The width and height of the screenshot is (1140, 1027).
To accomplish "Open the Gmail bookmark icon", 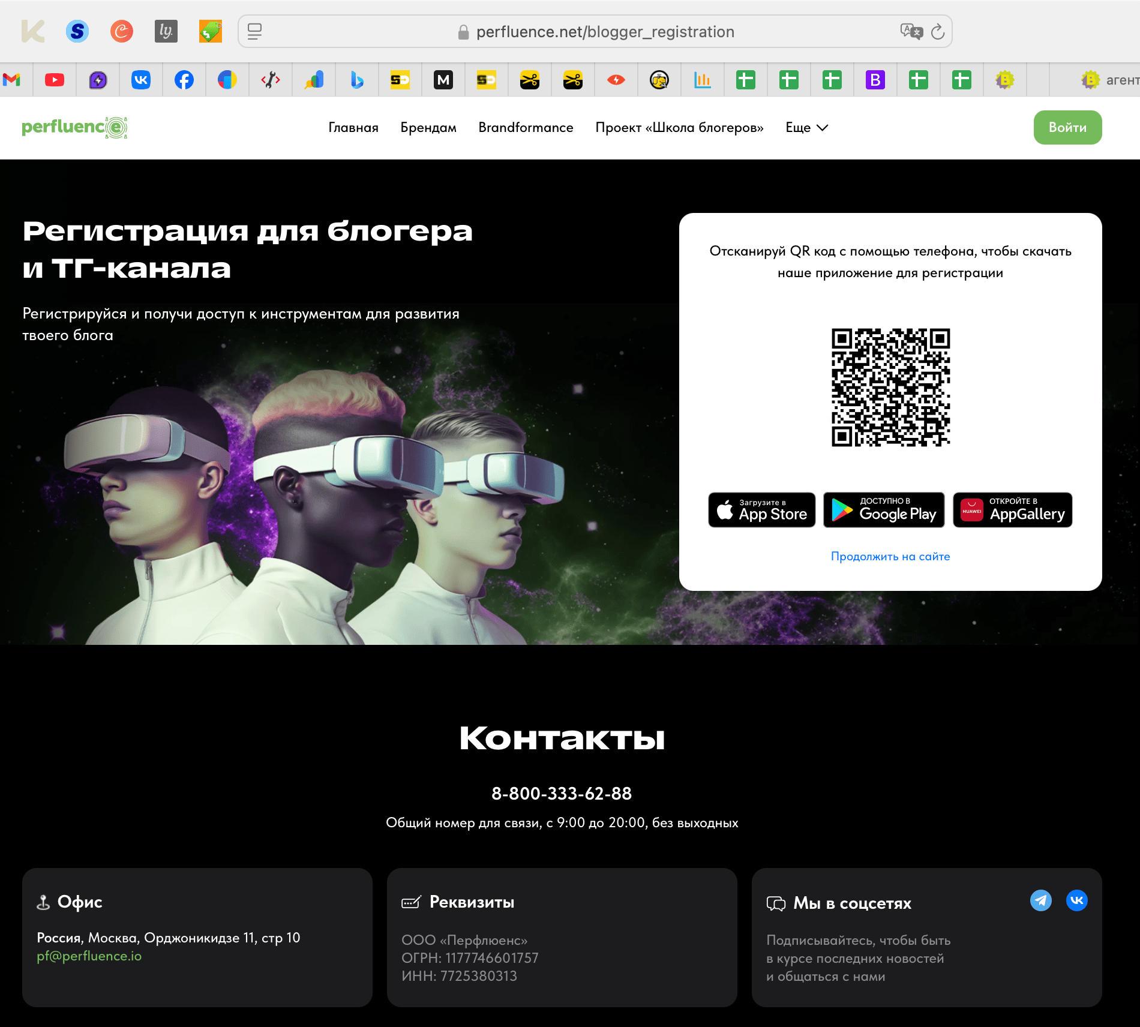I will point(11,80).
